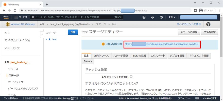This screenshot has width=223, height=101.
Task: Click API in the breadcrumb
Action: [x=42, y=24]
